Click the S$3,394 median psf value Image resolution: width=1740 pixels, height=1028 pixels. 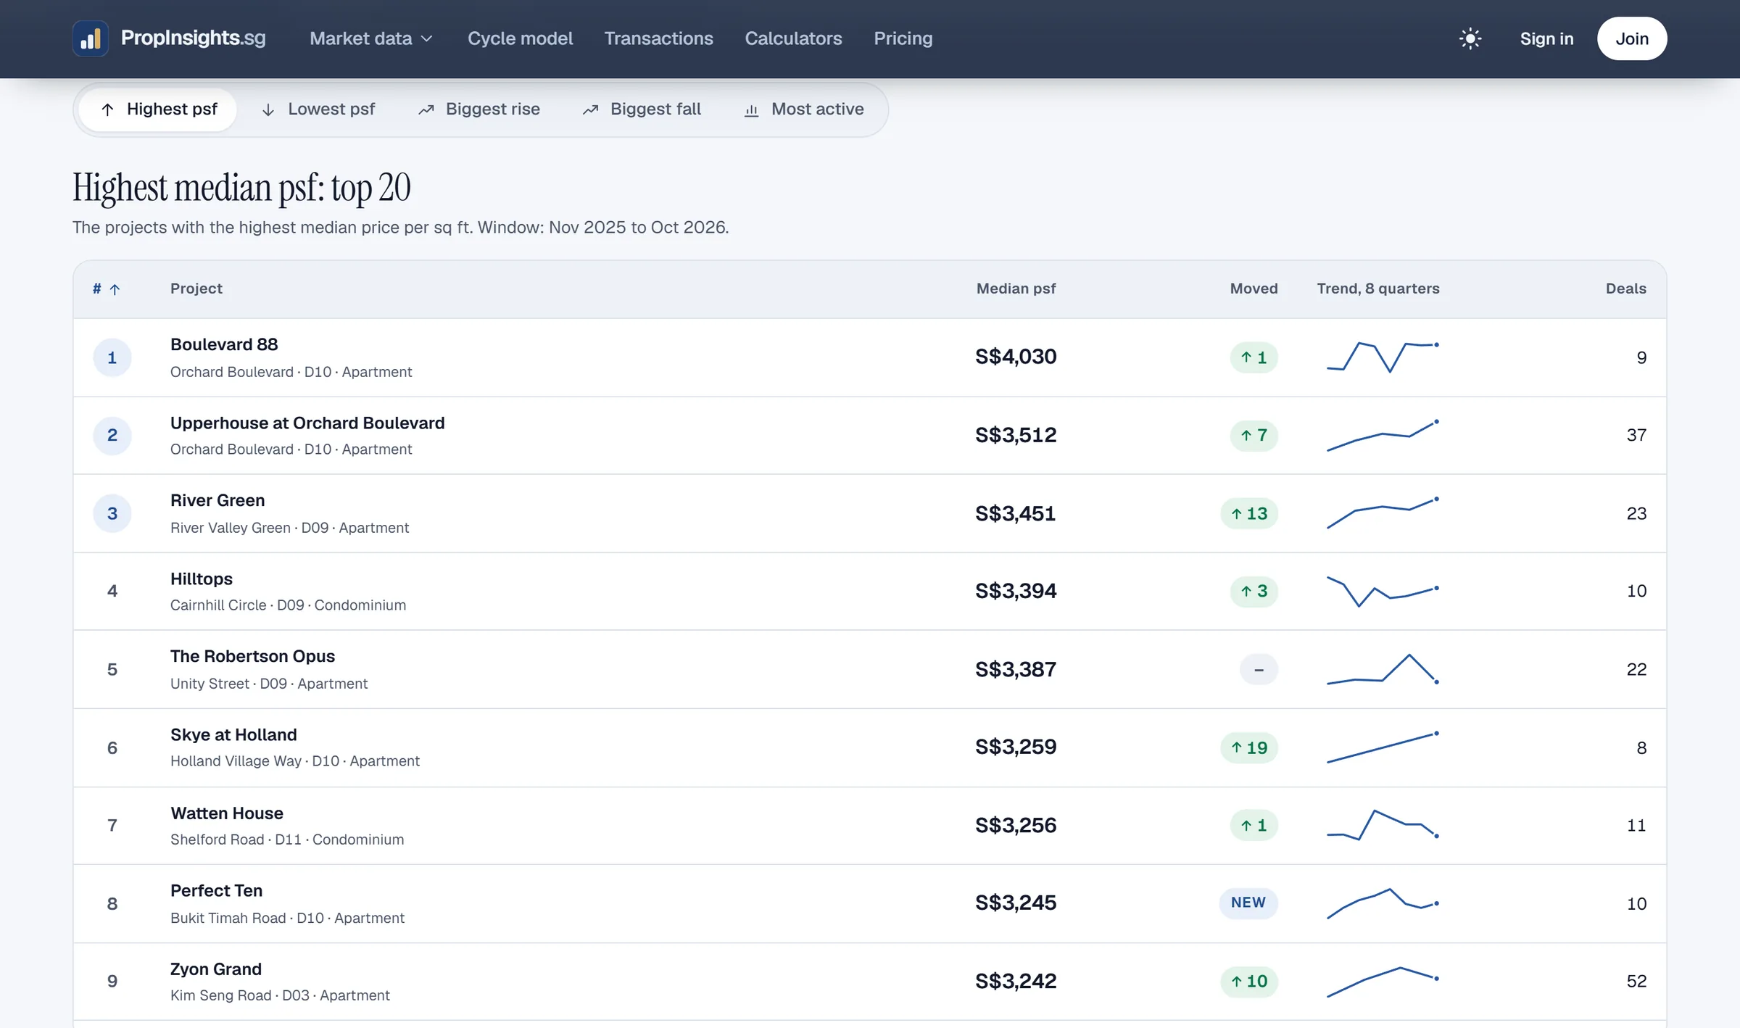pyautogui.click(x=1016, y=591)
